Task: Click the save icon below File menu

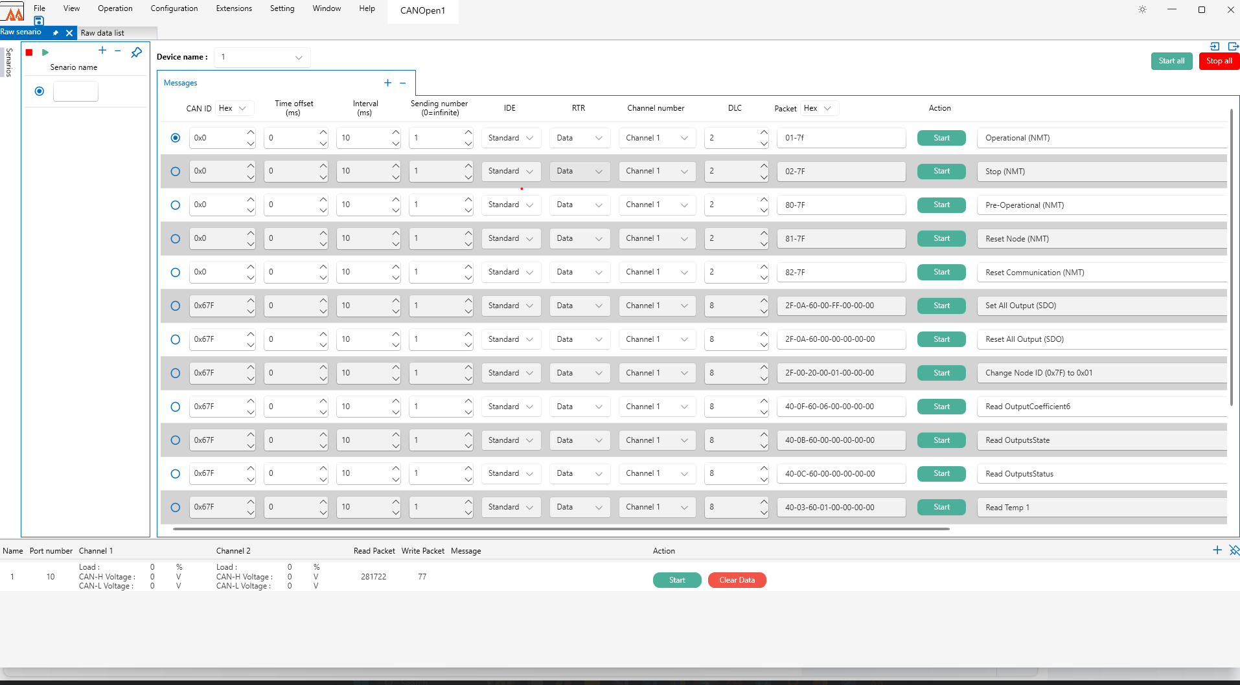Action: click(x=39, y=21)
